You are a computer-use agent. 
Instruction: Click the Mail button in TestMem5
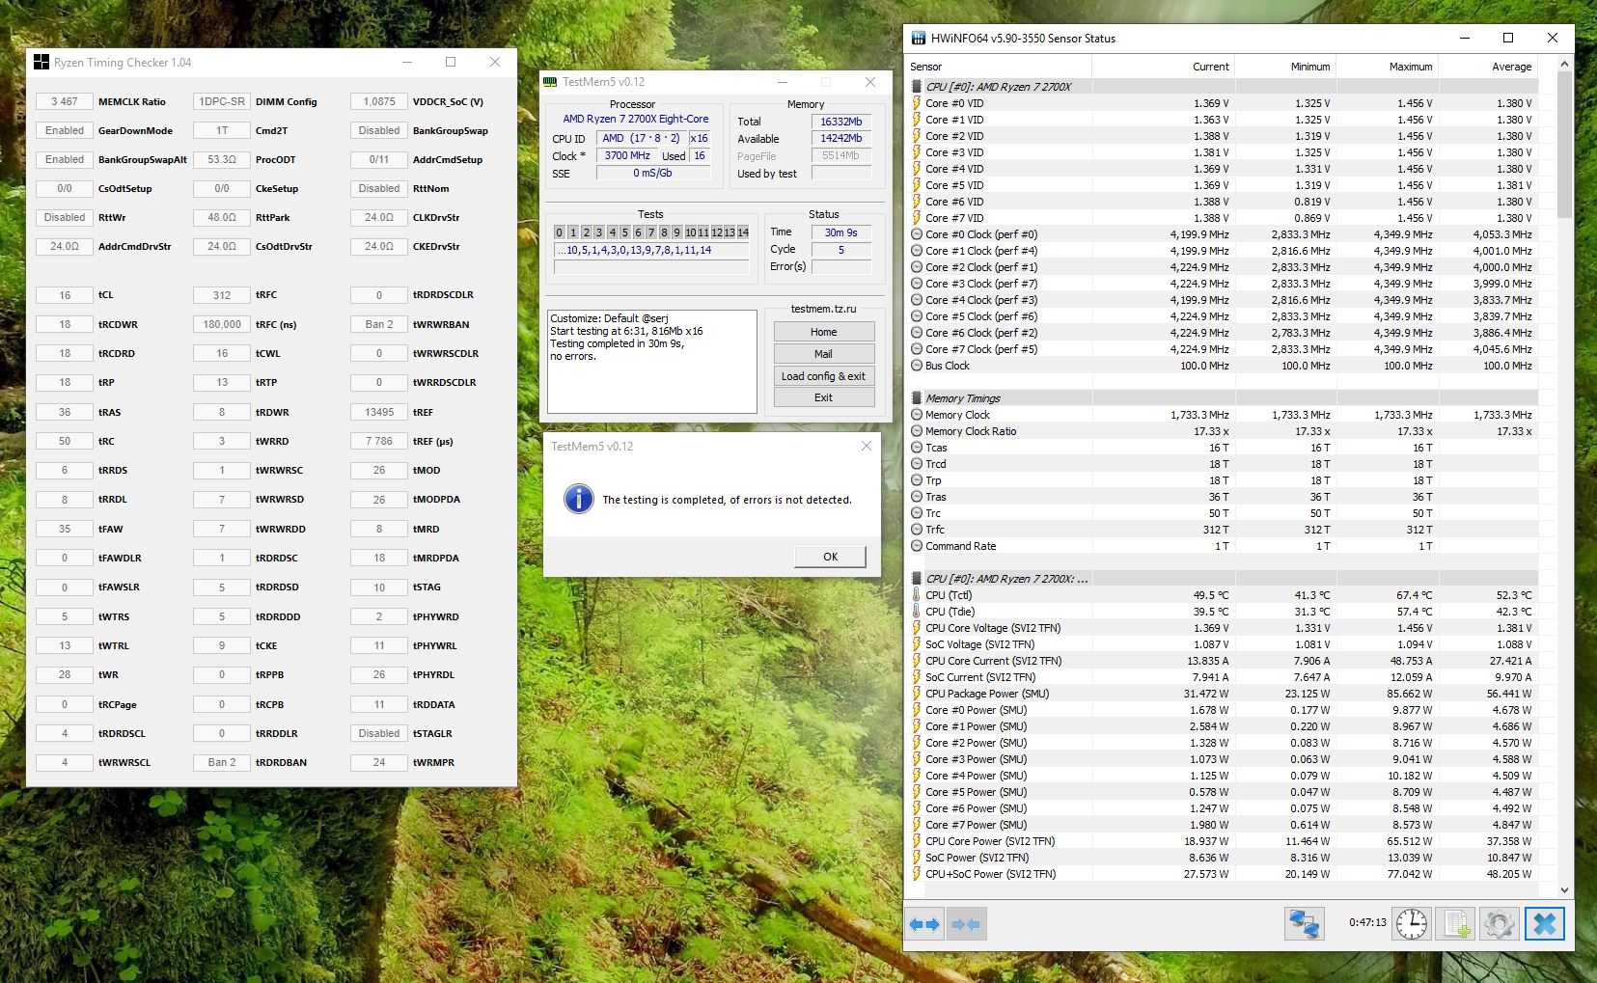824,354
